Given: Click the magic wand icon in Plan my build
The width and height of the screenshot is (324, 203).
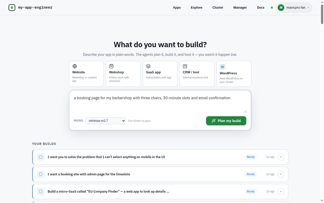Looking at the screenshot, I should coord(214,121).
